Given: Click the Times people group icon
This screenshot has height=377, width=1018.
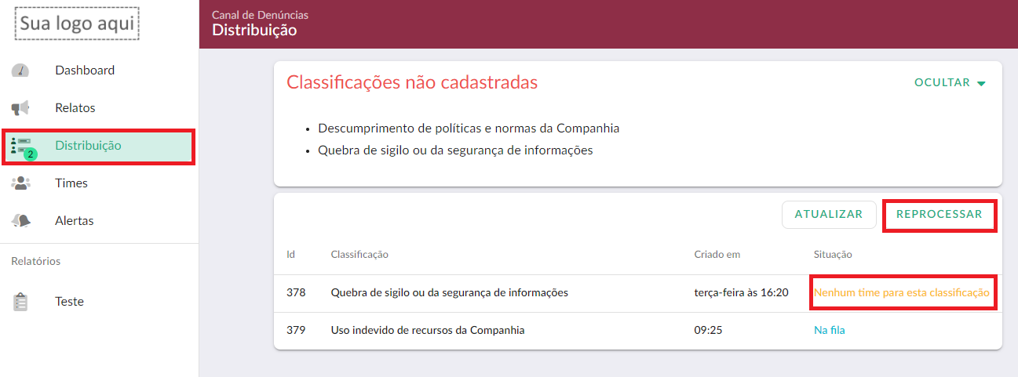Looking at the screenshot, I should (x=20, y=183).
